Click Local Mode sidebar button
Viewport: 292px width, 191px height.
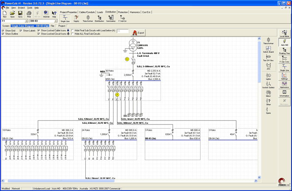285,34
